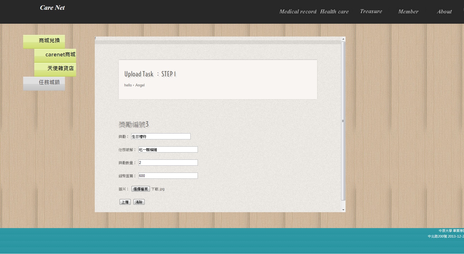Click the scrollbar down arrow
The height and width of the screenshot is (254, 464).
[x=343, y=210]
